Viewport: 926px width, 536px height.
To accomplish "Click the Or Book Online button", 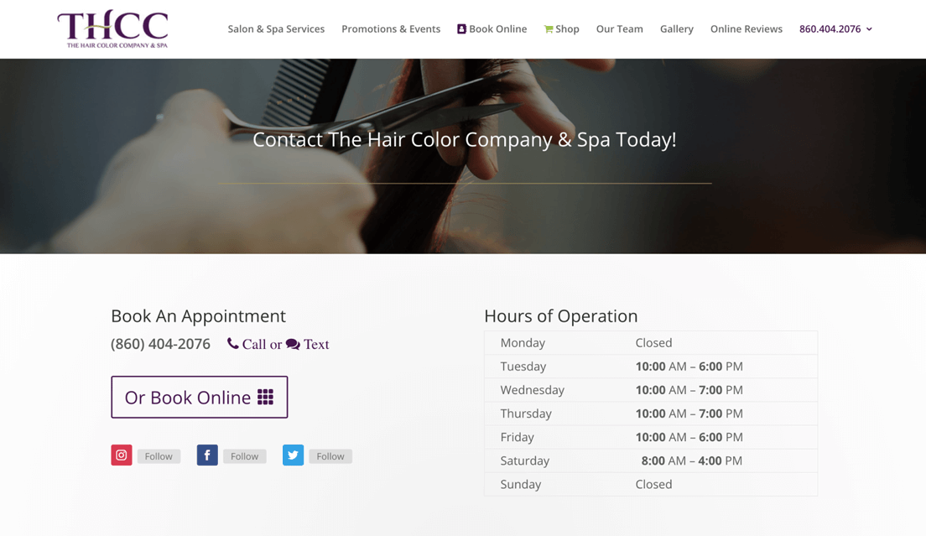I will tap(199, 397).
